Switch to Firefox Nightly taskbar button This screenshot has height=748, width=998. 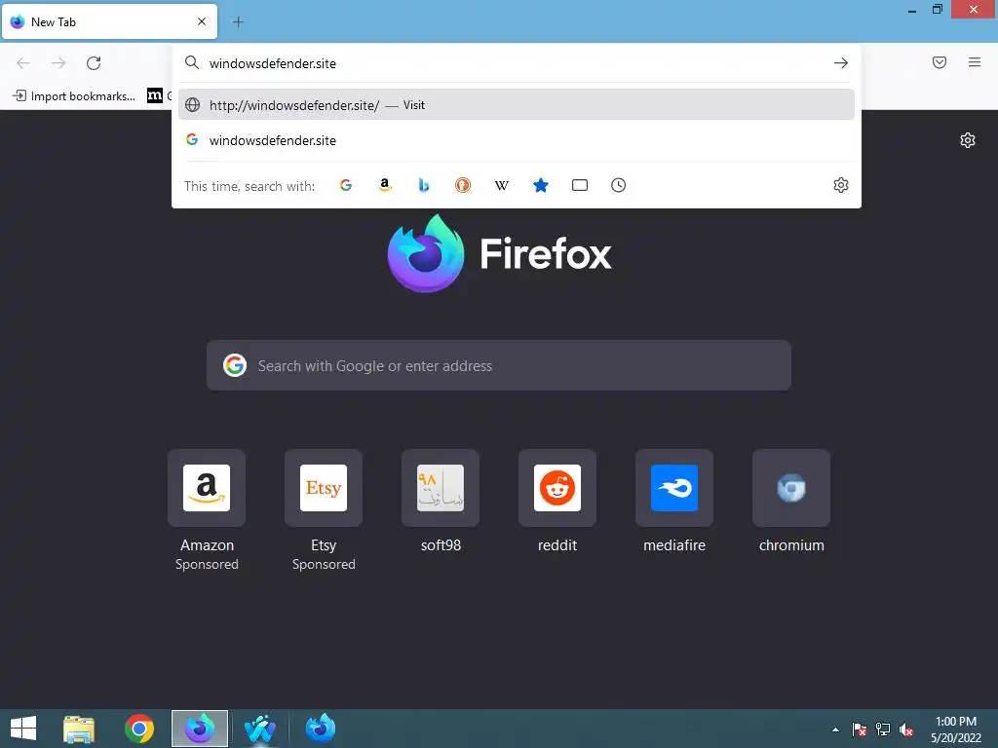(200, 729)
